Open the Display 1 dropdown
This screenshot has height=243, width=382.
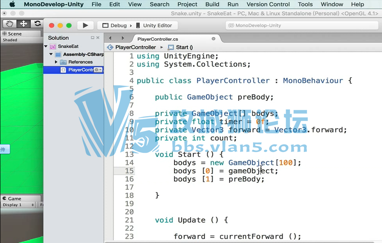tap(18, 205)
